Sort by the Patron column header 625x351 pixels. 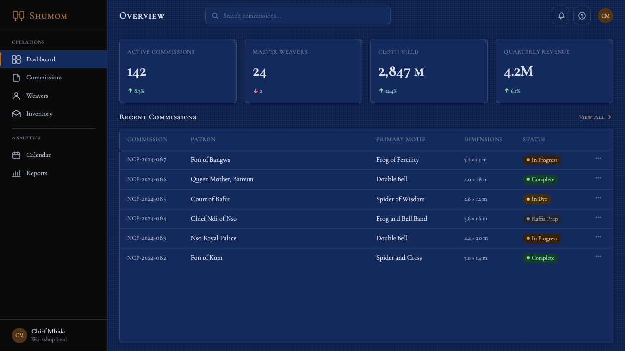203,139
